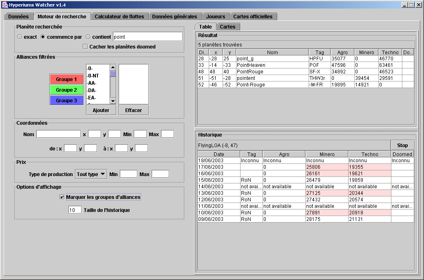Click the Stop button in Historique
The image size is (424, 280).
402,146
